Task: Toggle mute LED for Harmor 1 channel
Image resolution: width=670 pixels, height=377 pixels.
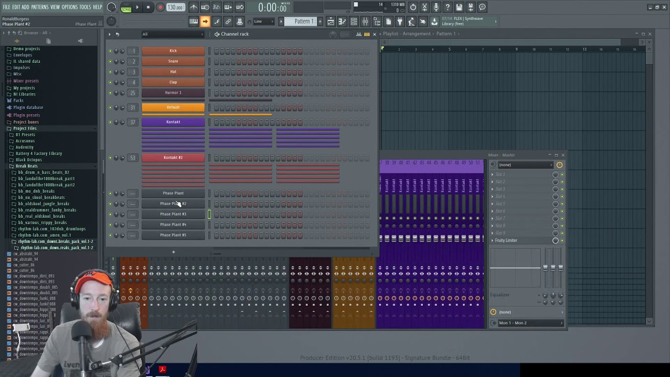Action: coord(110,93)
